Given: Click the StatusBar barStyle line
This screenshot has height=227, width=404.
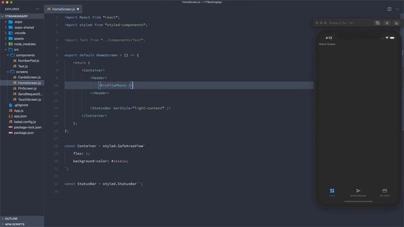Looking at the screenshot, I should (x=131, y=108).
